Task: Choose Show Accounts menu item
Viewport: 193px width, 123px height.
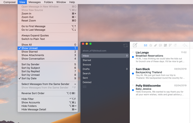Action: click(48, 102)
